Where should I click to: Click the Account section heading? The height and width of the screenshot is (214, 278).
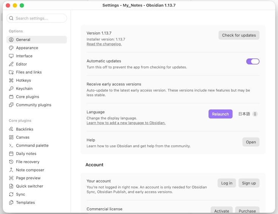[94, 165]
